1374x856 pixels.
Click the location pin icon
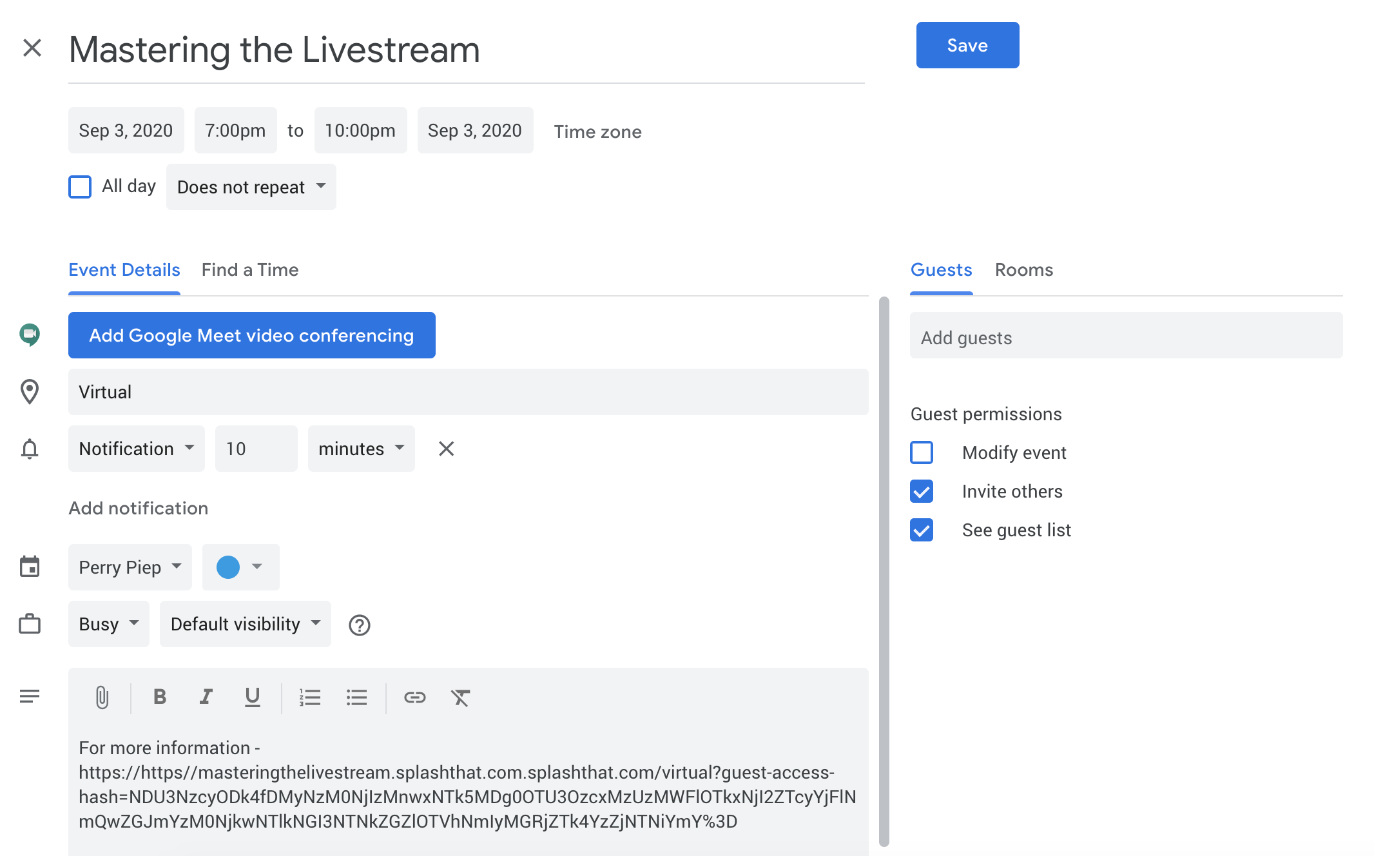click(x=30, y=392)
